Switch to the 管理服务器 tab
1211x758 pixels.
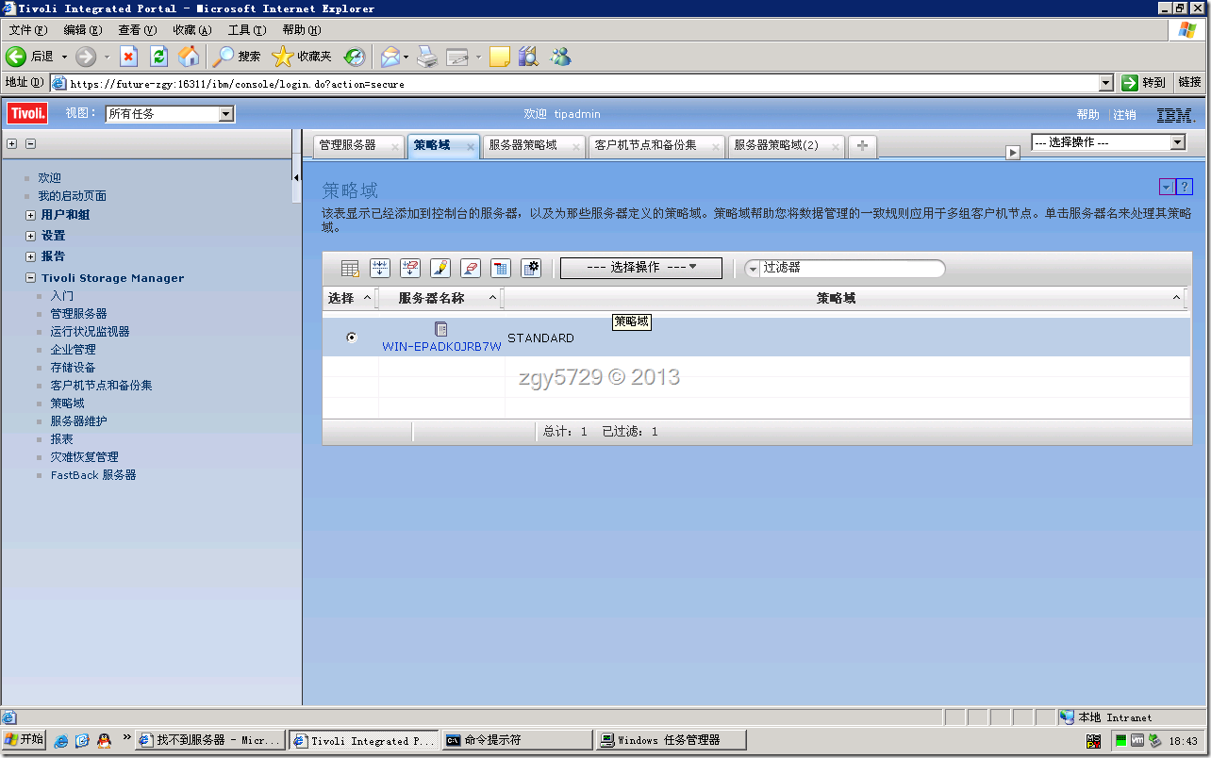pyautogui.click(x=347, y=145)
